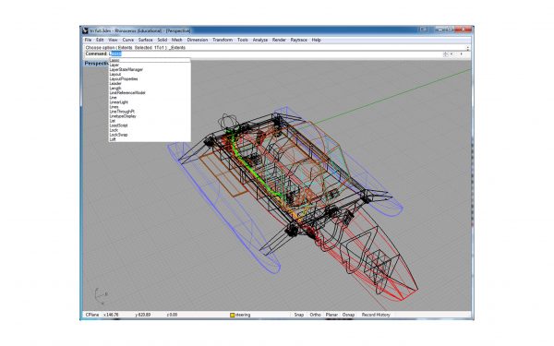This screenshot has width=554, height=346.
Task: Click the first small icon right of command line
Action: click(446, 54)
